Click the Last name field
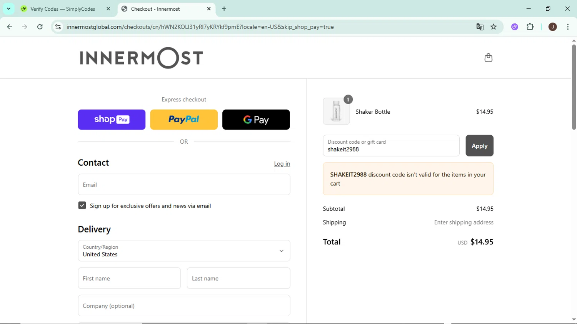Screen dimensions: 577x324 click(x=238, y=278)
